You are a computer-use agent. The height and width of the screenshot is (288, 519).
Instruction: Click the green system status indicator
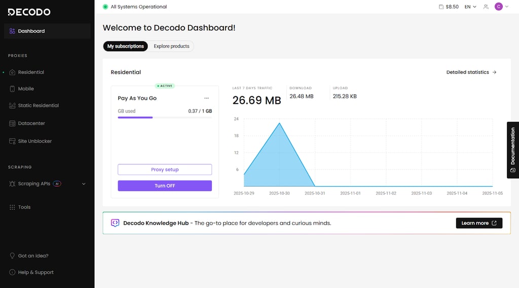(105, 7)
